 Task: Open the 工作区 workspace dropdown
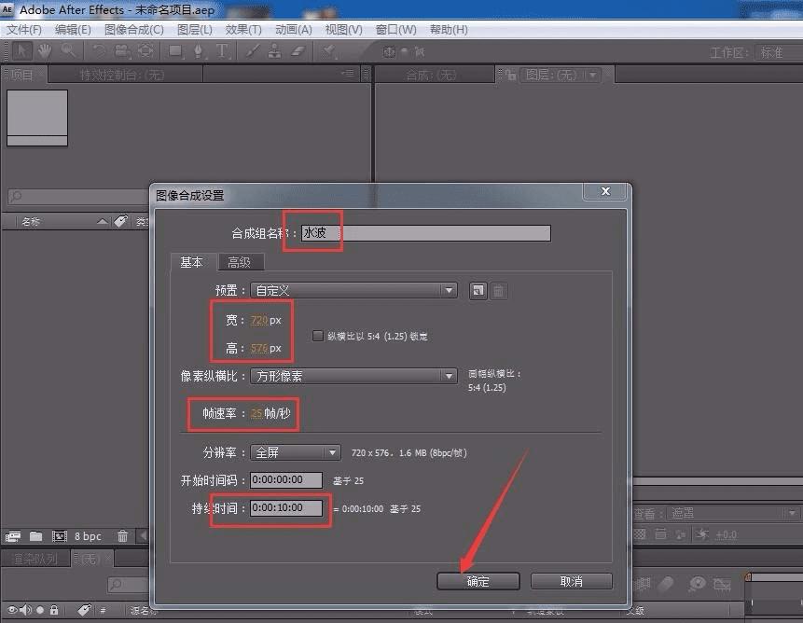tap(779, 52)
